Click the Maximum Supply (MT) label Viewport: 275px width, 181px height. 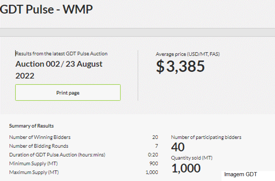[34, 172]
